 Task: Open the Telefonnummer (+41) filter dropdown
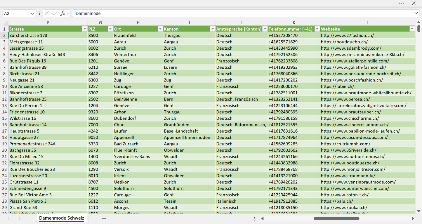click(317, 29)
